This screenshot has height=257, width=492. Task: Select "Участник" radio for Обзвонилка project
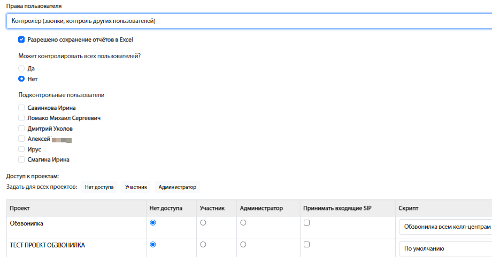point(203,223)
